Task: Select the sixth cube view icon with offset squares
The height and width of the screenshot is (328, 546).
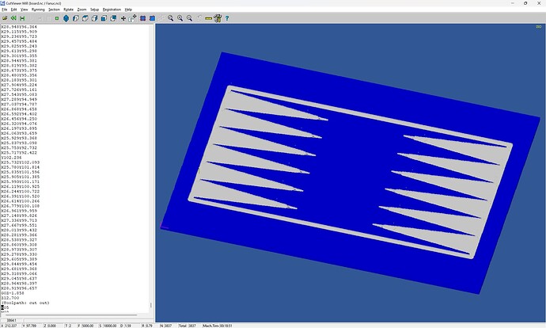Action: [x=113, y=18]
